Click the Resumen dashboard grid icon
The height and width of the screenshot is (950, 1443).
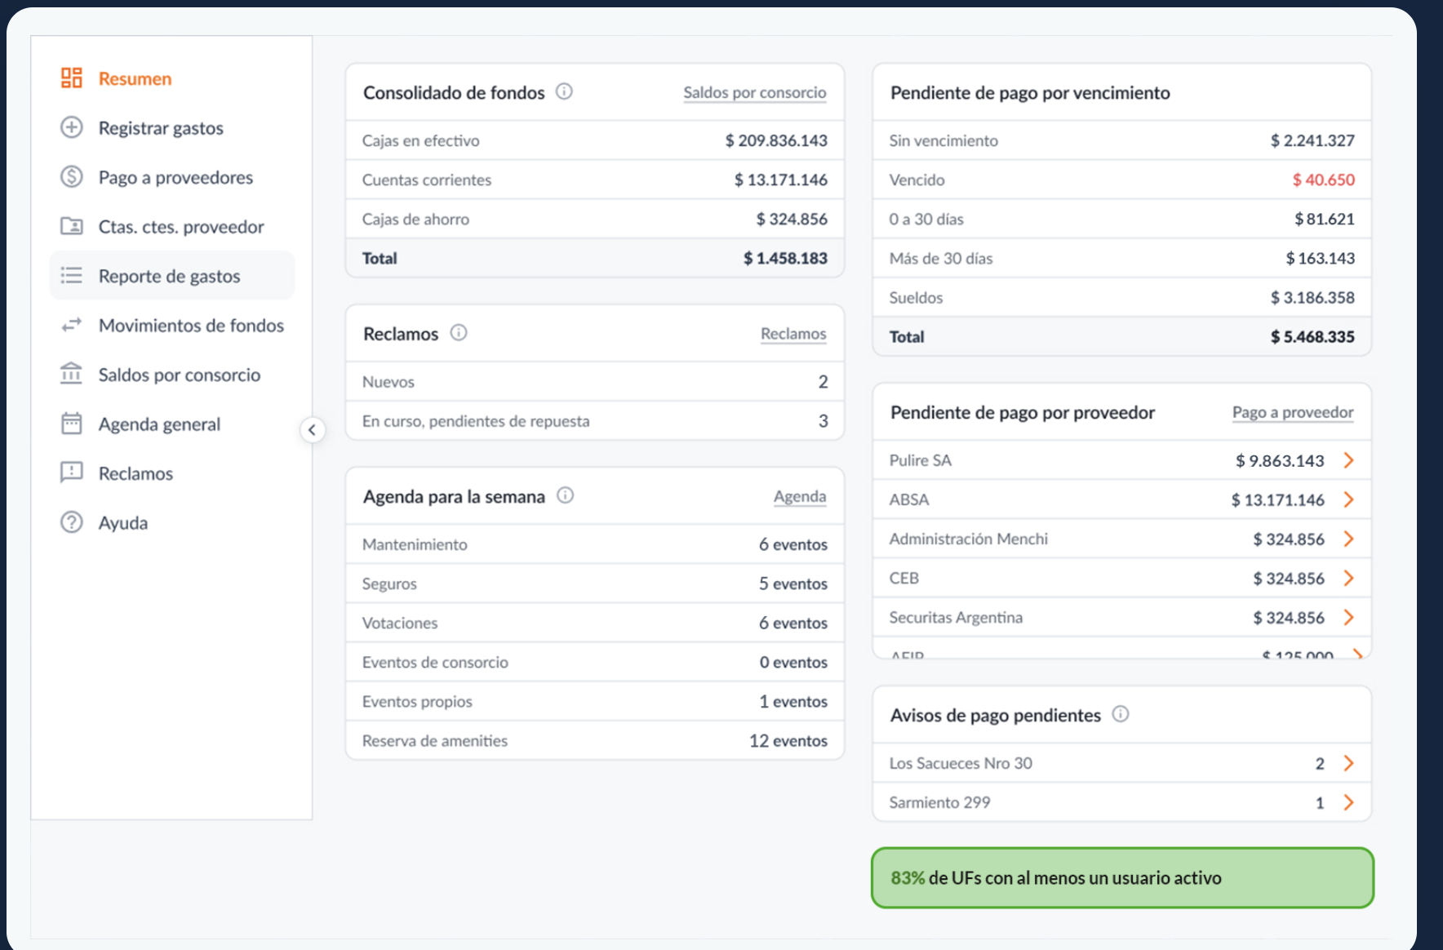coord(72,78)
